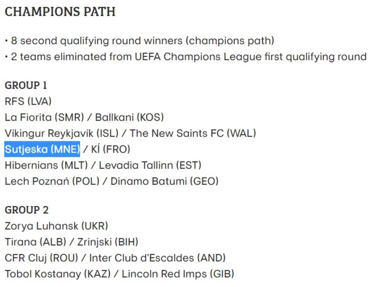Screen dimensions: 373x287
Task: Click The New Saints FC (WAL)
Action: pyautogui.click(x=192, y=133)
